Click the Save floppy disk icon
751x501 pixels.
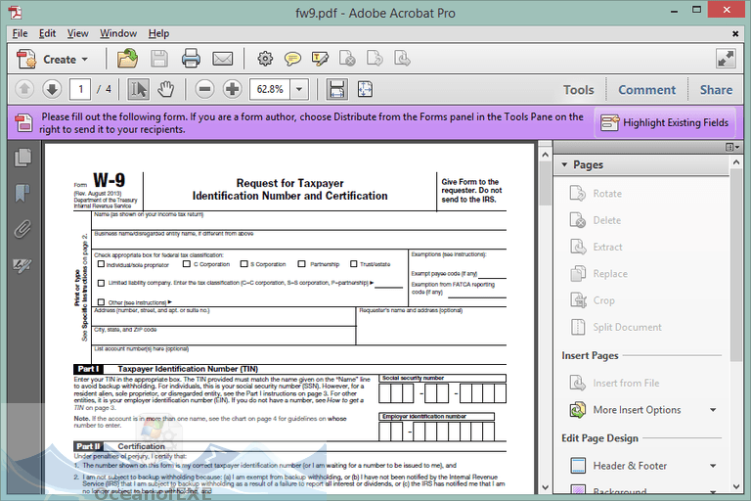[159, 59]
